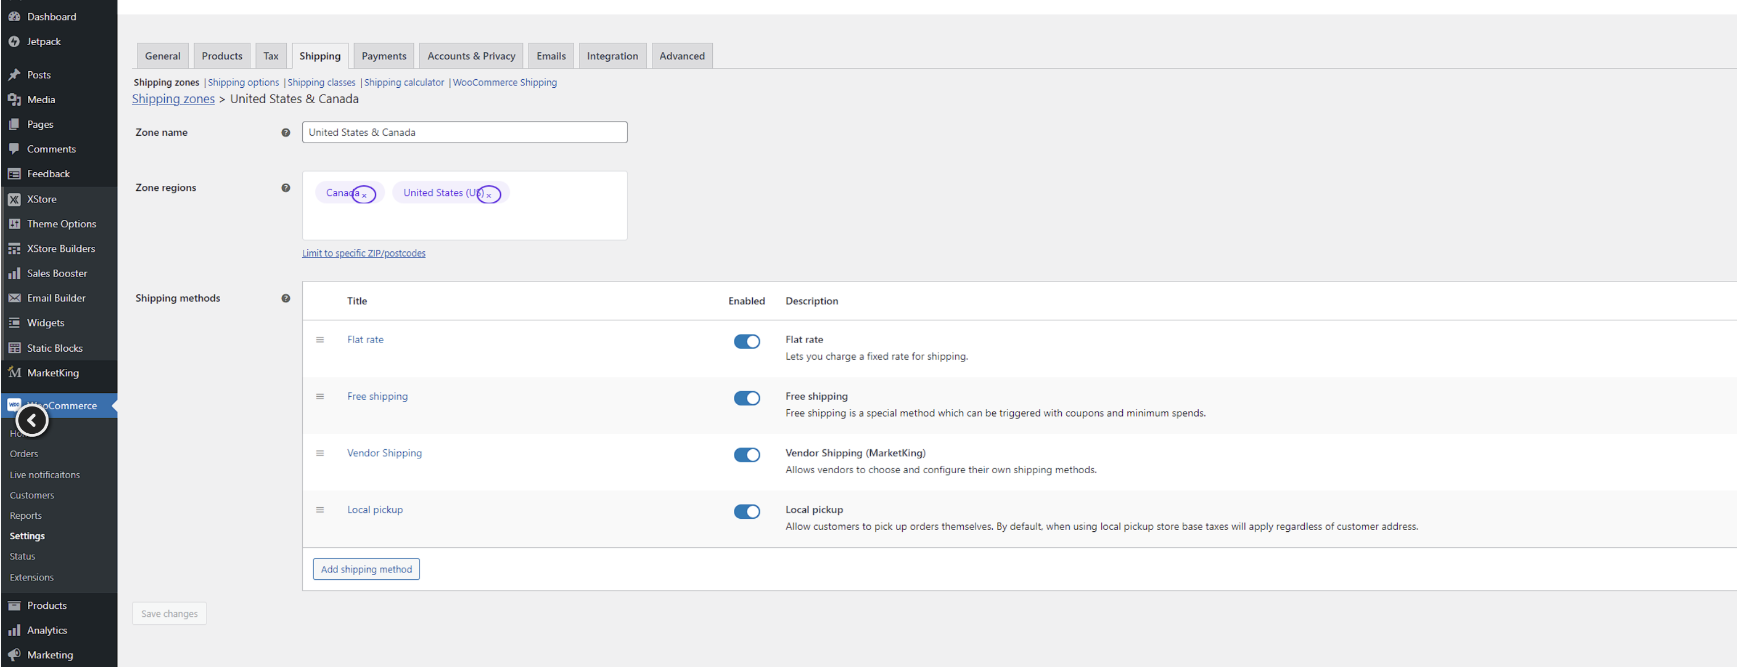
Task: Remove Canada from zone regions
Action: click(x=364, y=195)
